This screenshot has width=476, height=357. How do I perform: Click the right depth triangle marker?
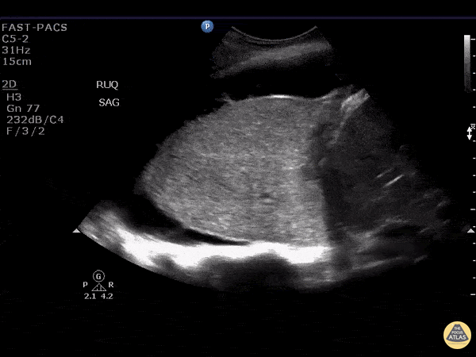(470, 231)
